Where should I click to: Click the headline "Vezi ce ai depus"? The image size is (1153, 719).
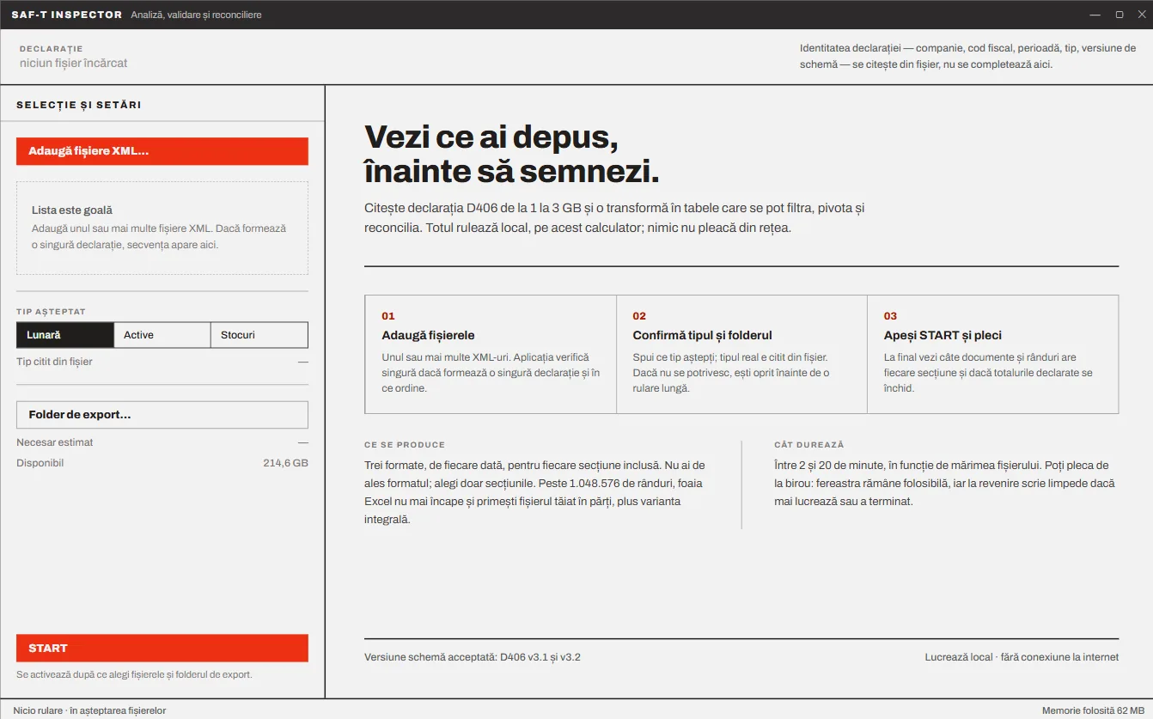pyautogui.click(x=491, y=138)
